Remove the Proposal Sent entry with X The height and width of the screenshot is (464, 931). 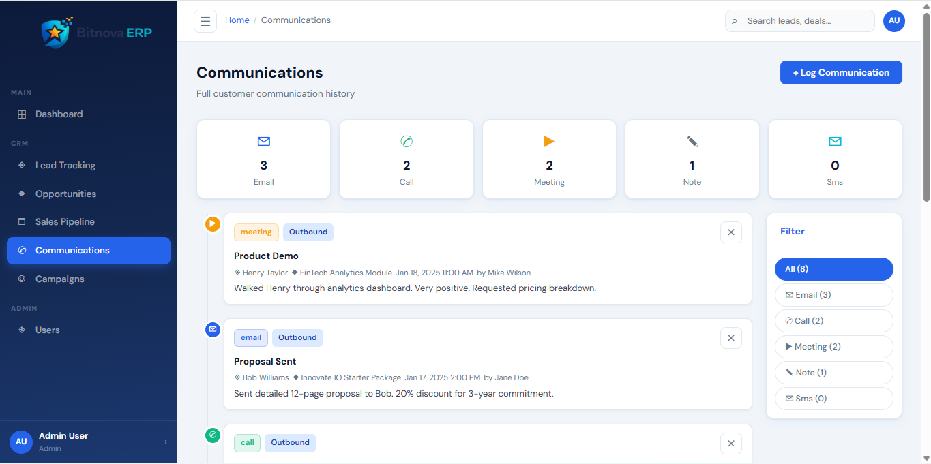(x=730, y=338)
